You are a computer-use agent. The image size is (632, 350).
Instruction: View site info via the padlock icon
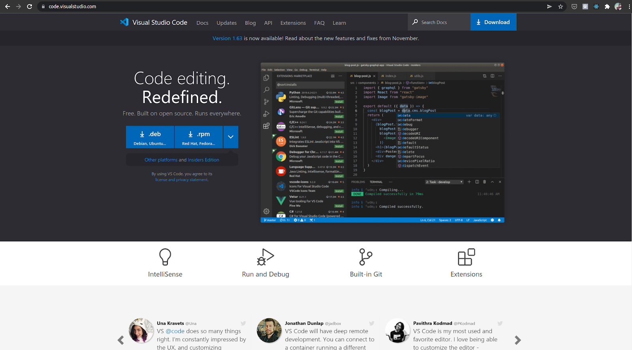(43, 6)
